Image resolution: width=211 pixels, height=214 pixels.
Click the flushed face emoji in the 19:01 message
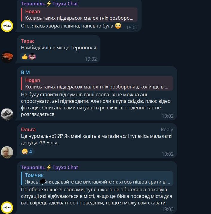pos(118,26)
